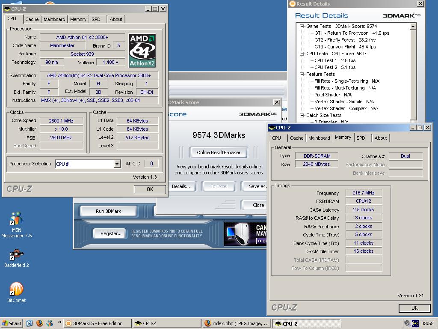Select Fill Rate - Single-Texturing row
438x329 pixels.
coord(346,81)
